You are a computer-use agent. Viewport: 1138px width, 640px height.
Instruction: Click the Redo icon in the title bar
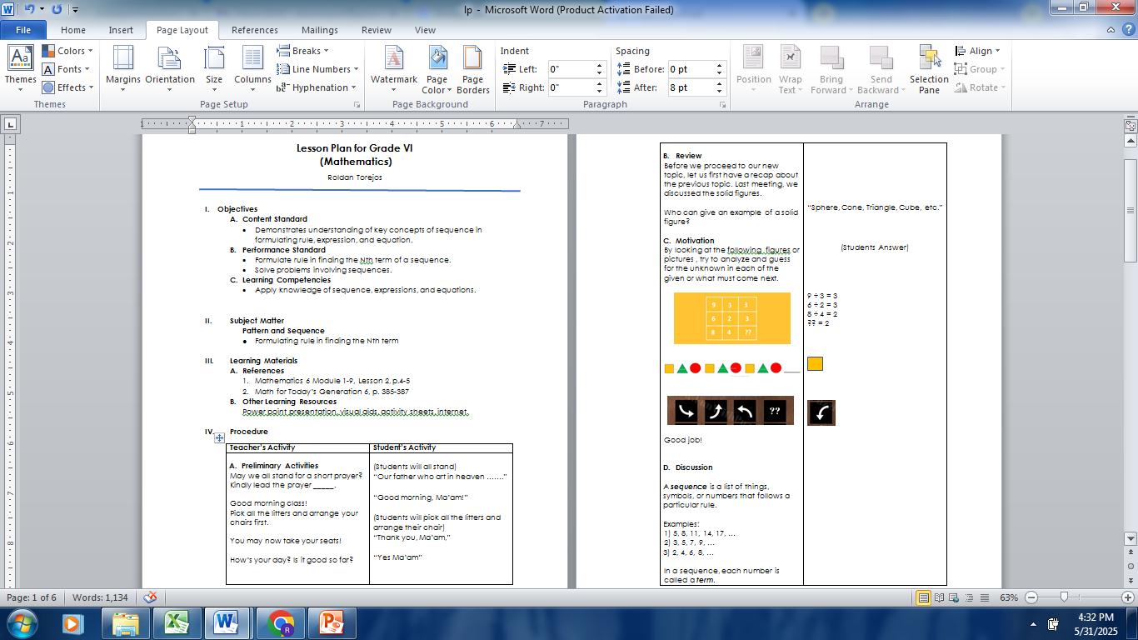57,9
